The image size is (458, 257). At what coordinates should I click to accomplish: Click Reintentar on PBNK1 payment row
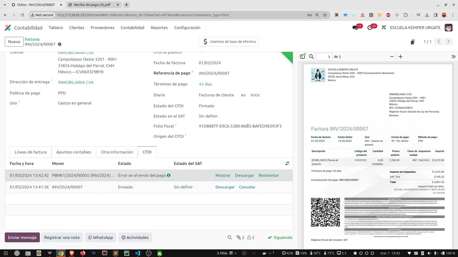pos(269,175)
